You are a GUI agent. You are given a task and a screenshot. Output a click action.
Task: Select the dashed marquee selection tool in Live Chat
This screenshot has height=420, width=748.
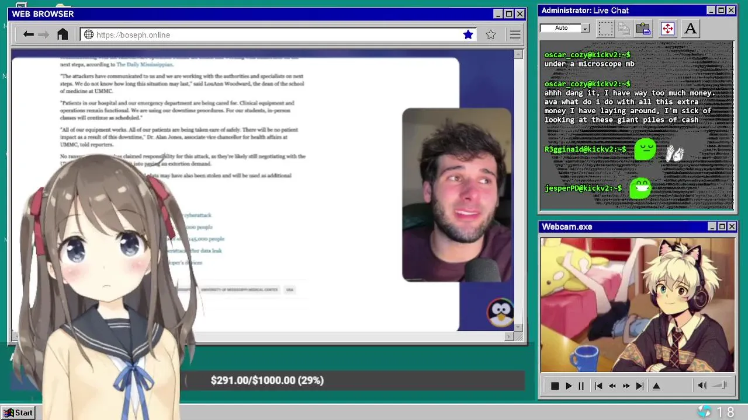pos(605,28)
